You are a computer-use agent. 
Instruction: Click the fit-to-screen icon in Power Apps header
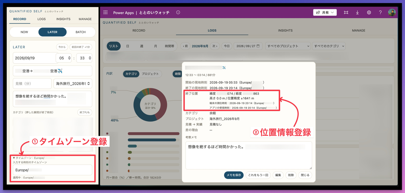pos(346,12)
